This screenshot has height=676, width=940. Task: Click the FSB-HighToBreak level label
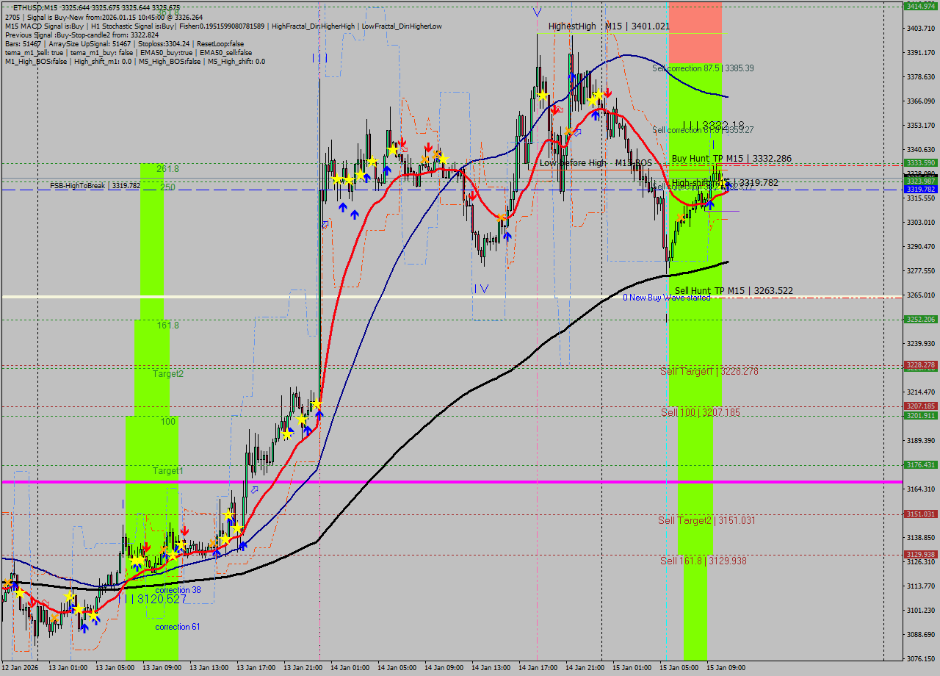tap(95, 186)
